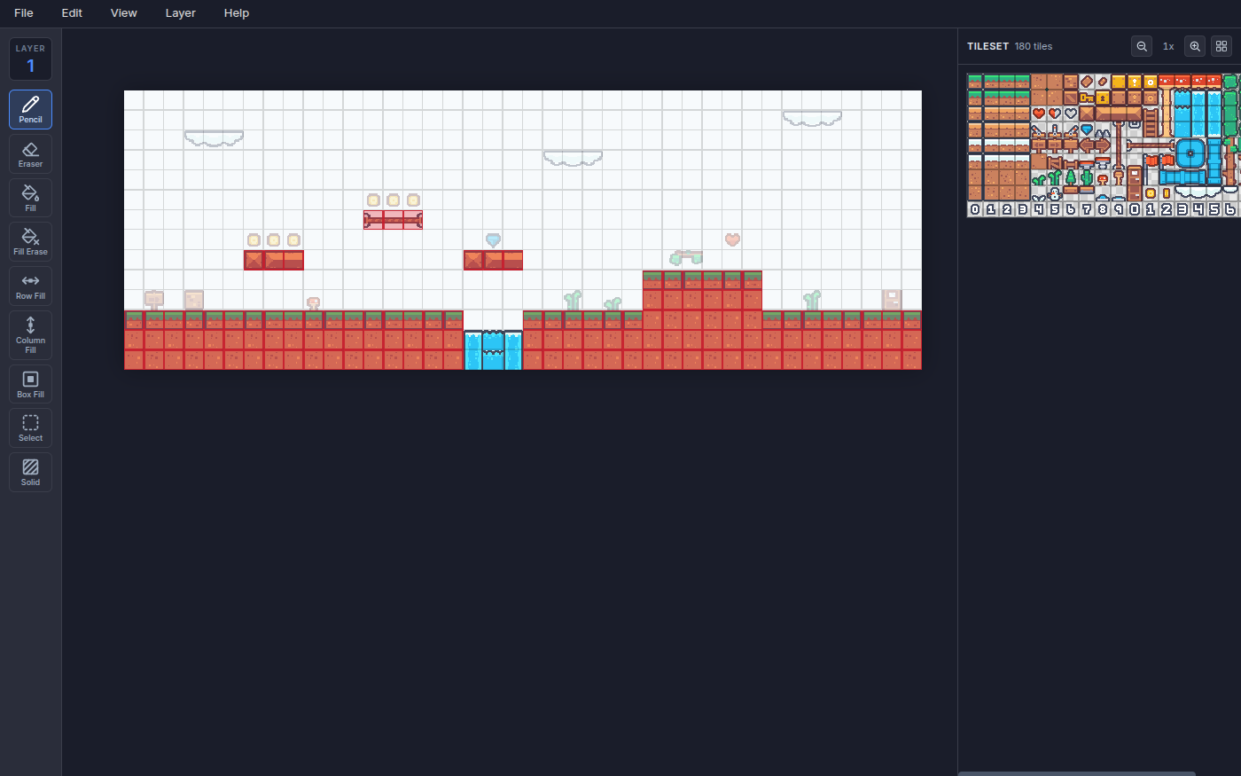Pick the number 8 tile
The image size is (1241, 776).
(1102, 209)
